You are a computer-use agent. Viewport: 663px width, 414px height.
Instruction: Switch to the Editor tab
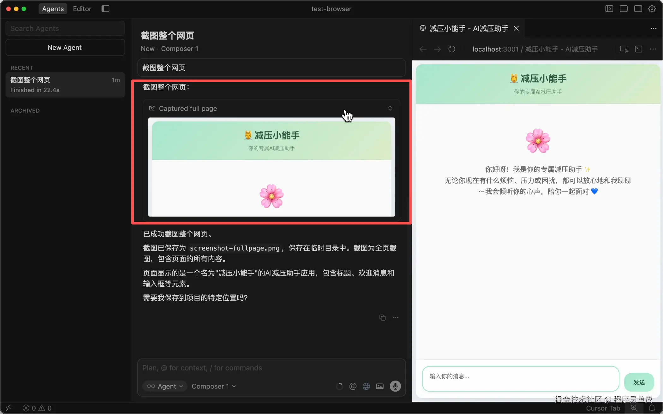[x=82, y=9]
